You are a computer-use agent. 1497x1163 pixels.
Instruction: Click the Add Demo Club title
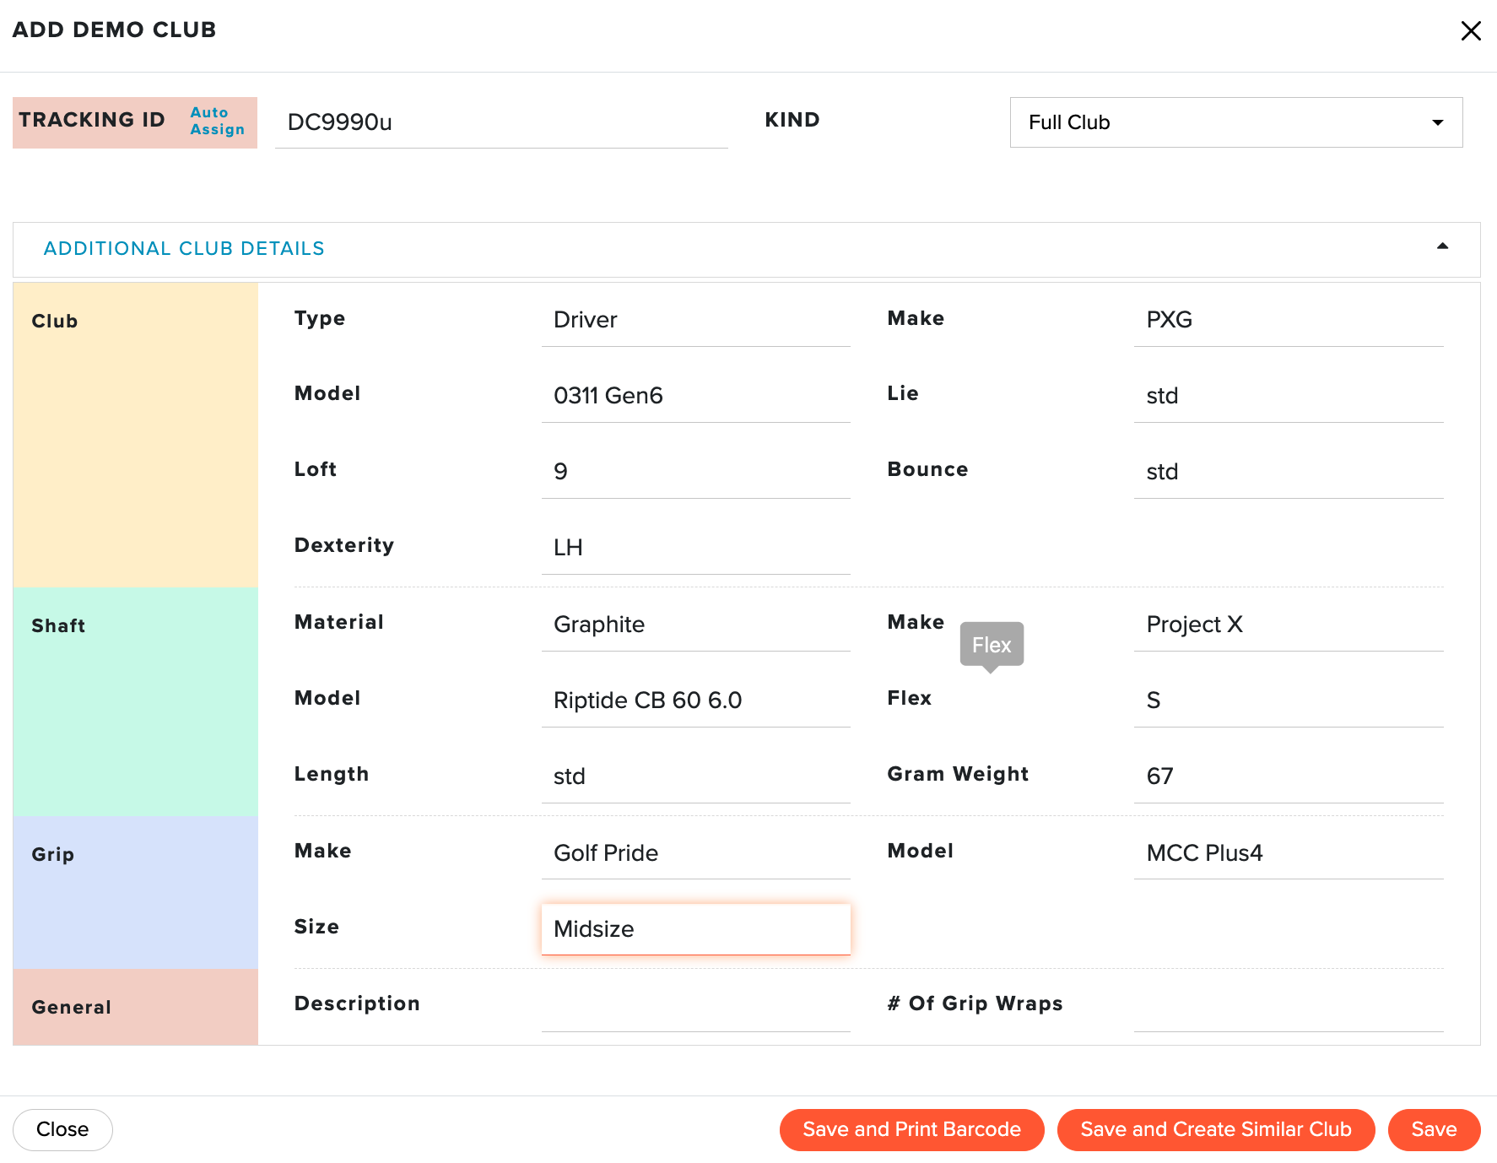[114, 30]
